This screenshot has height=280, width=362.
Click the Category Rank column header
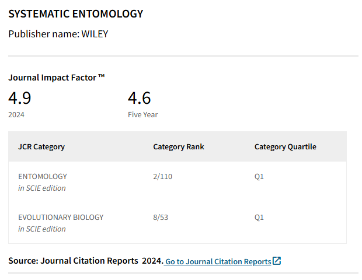pos(179,146)
